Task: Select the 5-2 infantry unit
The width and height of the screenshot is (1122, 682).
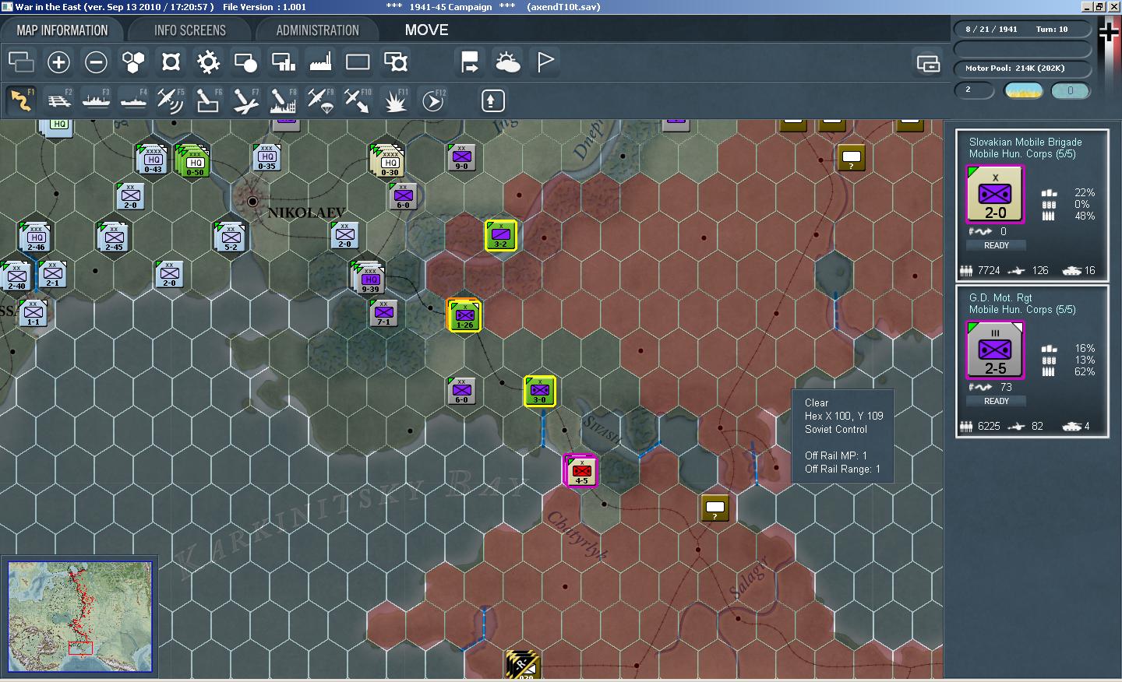Action: 231,237
